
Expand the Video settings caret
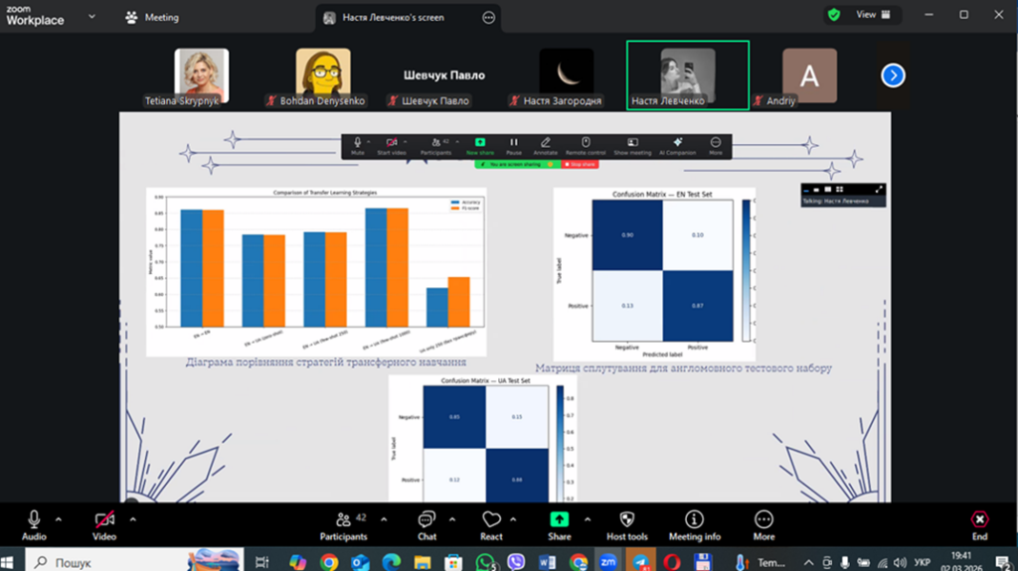pyautogui.click(x=132, y=518)
